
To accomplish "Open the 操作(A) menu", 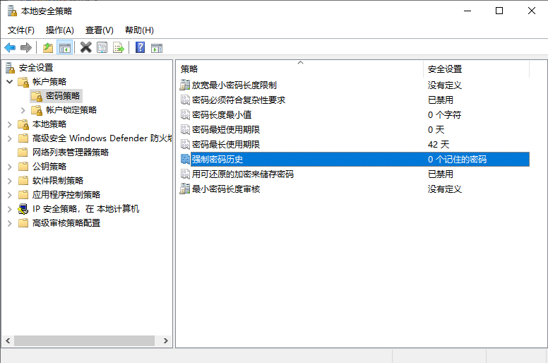I will (x=60, y=30).
